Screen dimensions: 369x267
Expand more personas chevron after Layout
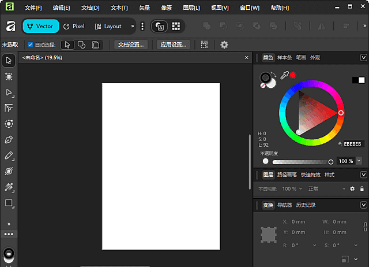tap(133, 26)
